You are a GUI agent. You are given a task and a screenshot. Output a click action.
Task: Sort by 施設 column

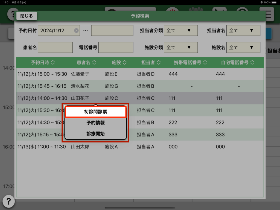pyautogui.click(x=119, y=63)
